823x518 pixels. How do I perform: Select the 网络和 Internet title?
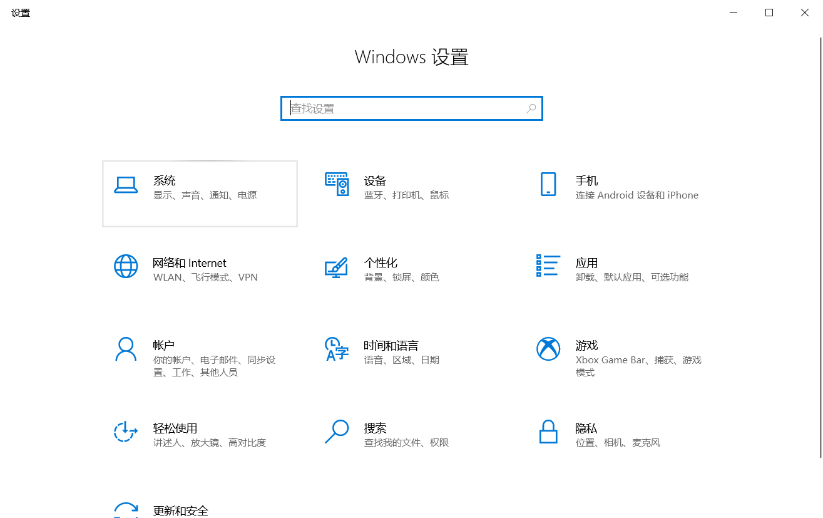point(190,263)
